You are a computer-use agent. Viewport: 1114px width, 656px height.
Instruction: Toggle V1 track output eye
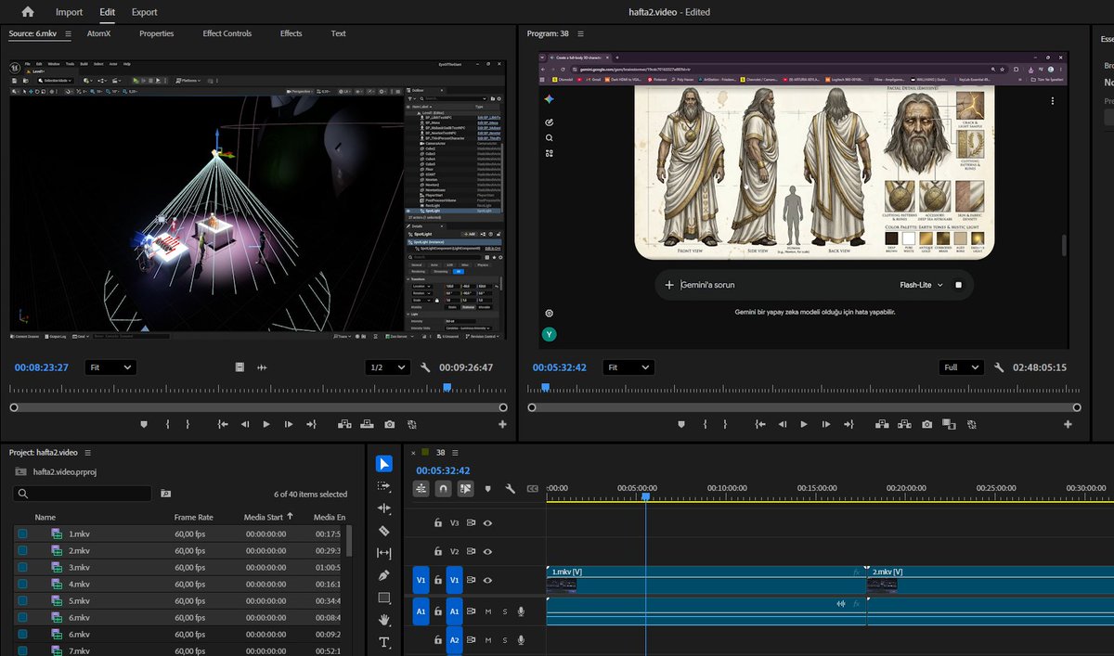[x=487, y=580]
